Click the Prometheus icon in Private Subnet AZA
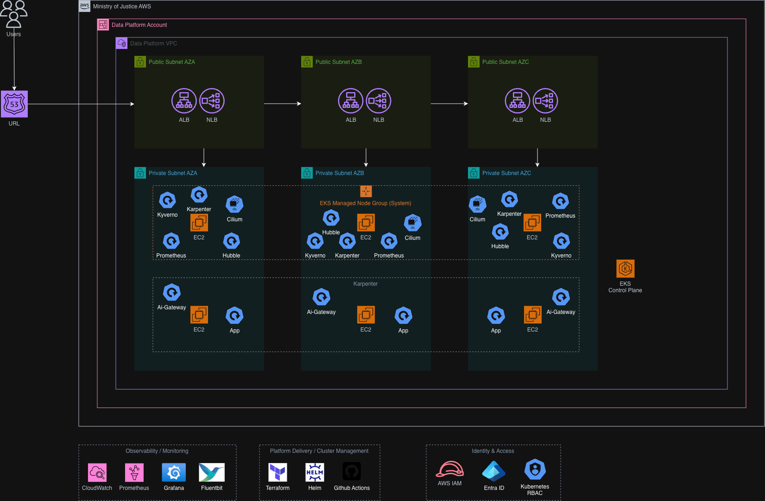Image resolution: width=765 pixels, height=501 pixels. pyautogui.click(x=171, y=241)
